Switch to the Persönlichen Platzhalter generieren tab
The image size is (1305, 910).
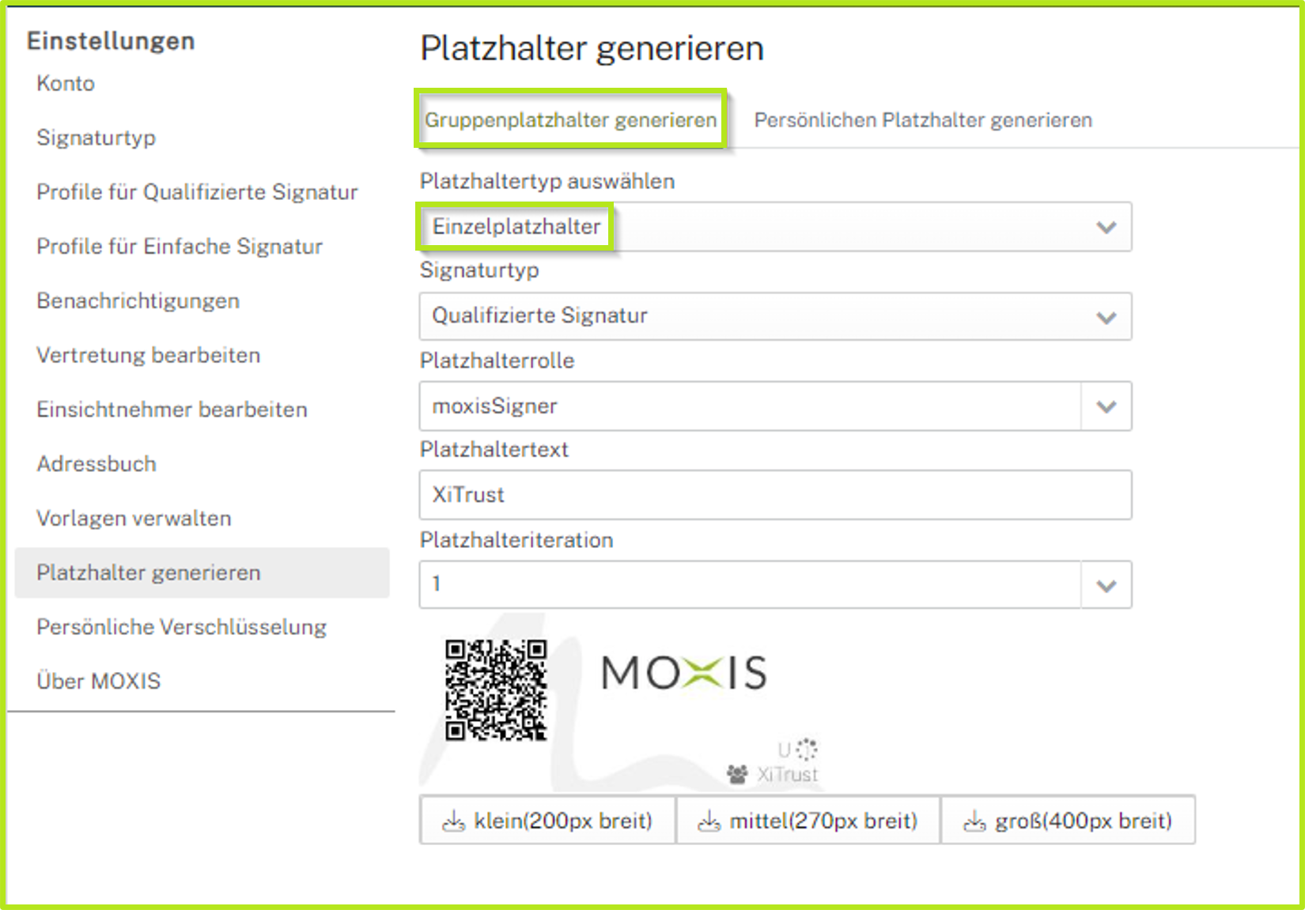923,119
